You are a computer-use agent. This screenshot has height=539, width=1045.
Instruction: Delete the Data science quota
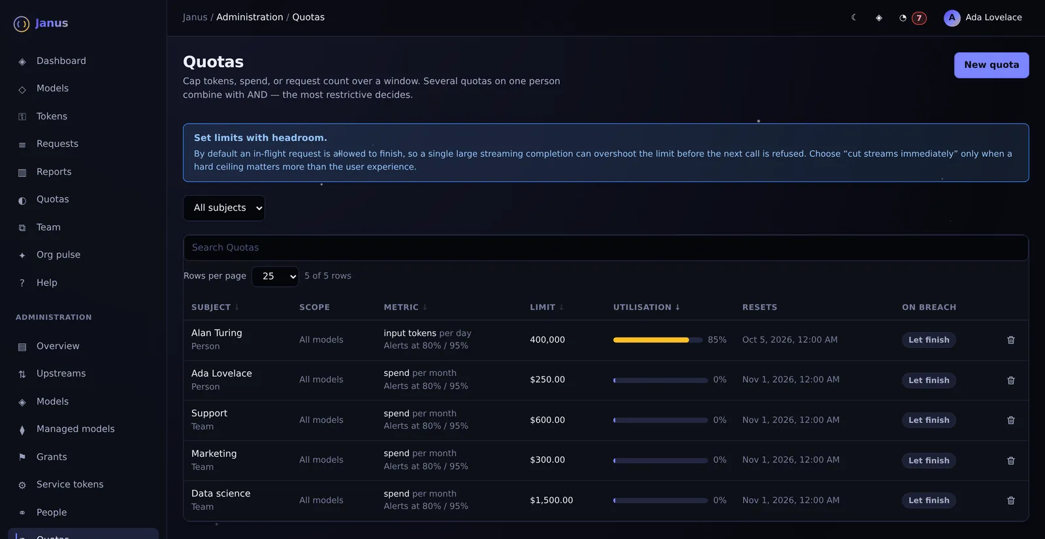click(1011, 501)
